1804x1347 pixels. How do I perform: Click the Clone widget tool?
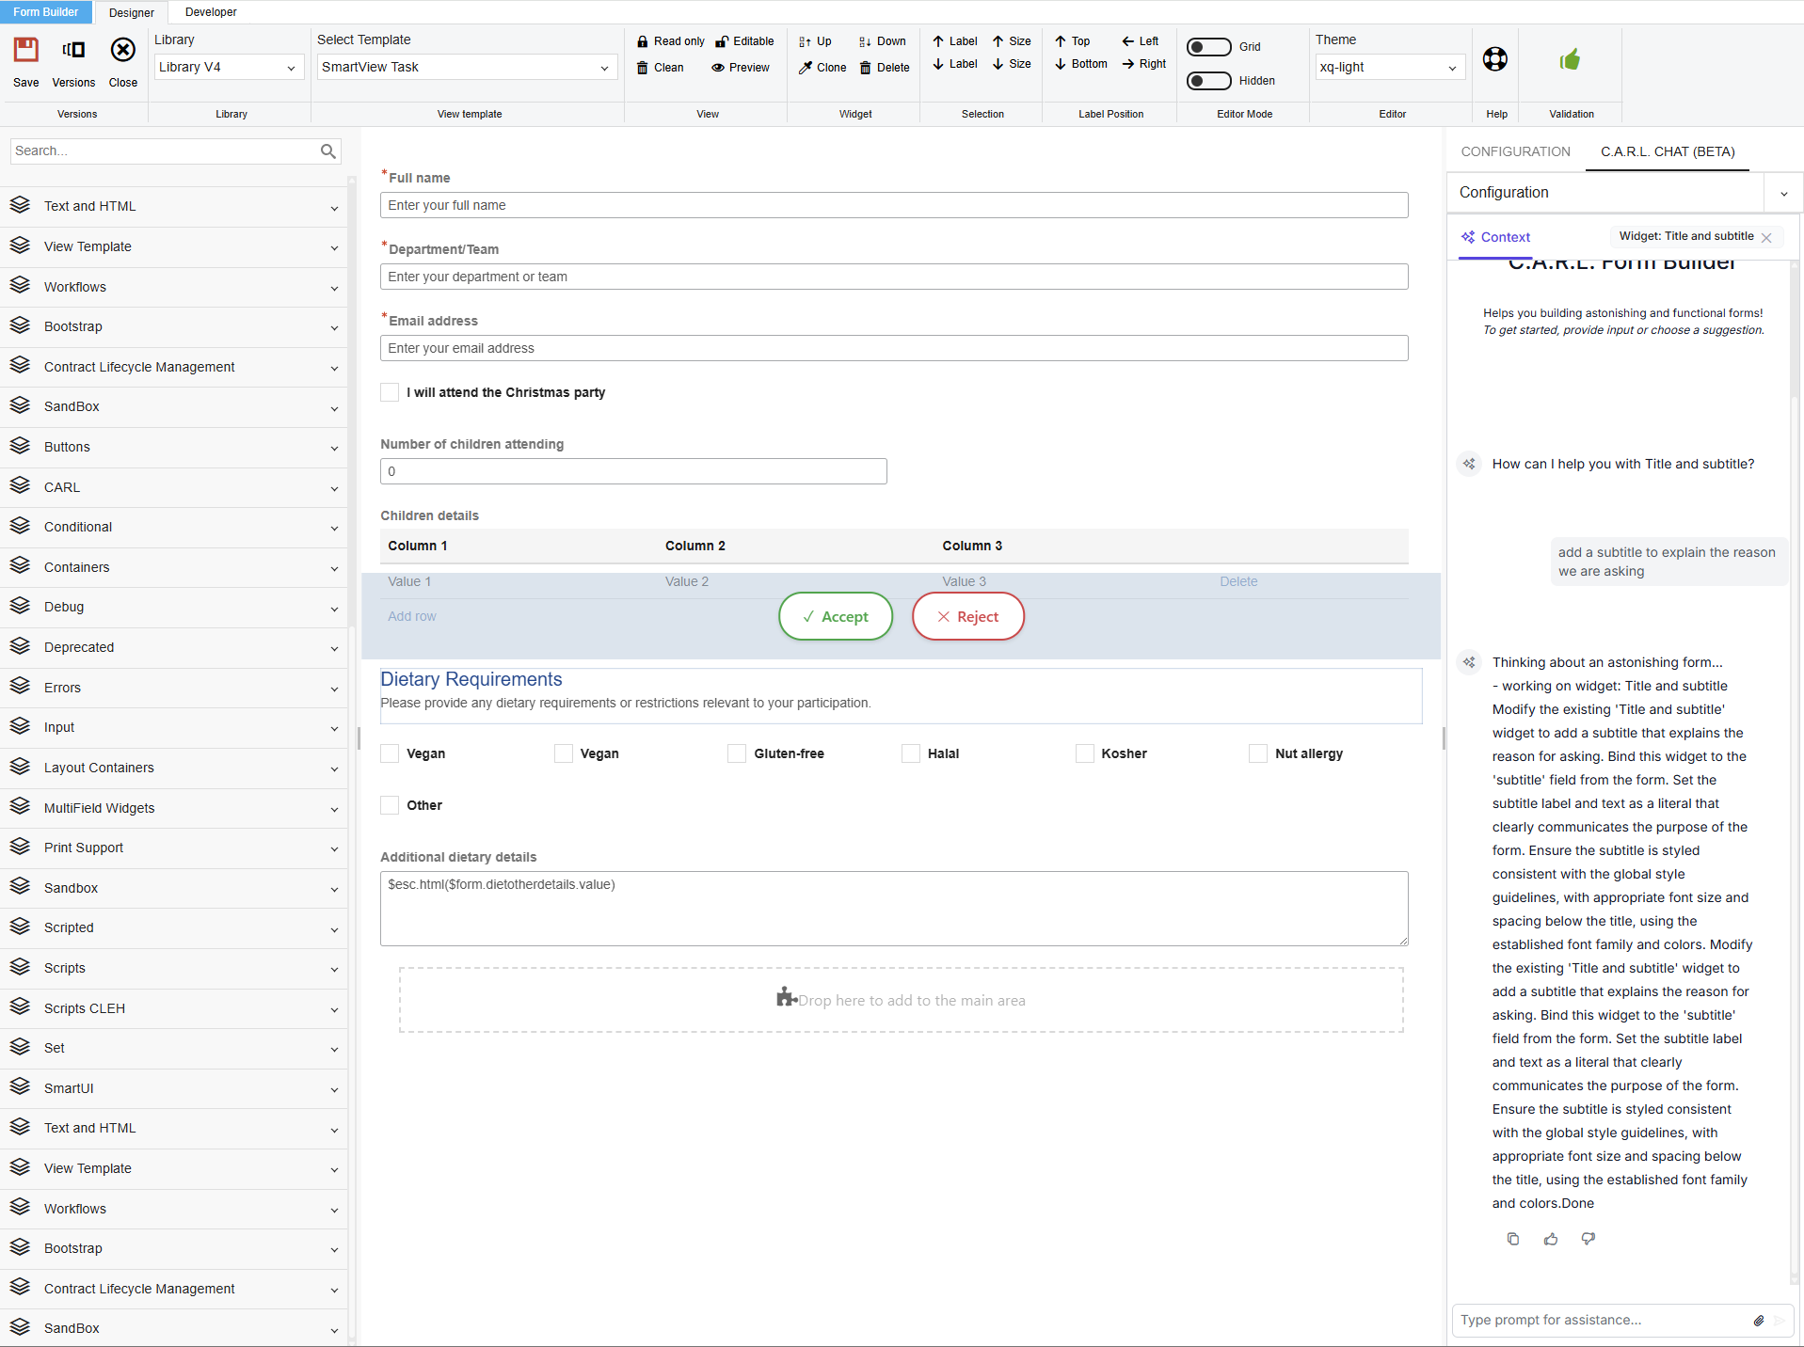click(822, 68)
